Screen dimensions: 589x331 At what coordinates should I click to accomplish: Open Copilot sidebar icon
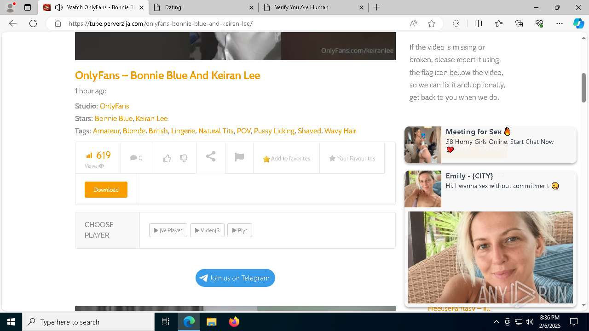[x=578, y=23]
